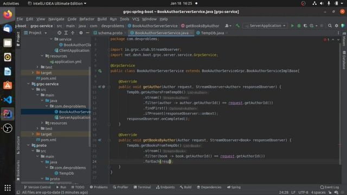Open the Navigate menu
The width and height of the screenshot is (347, 195).
coord(56,19)
